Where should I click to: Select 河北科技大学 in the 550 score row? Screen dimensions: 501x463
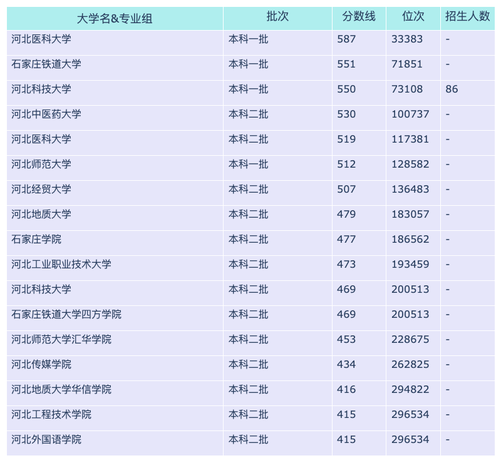click(x=41, y=89)
